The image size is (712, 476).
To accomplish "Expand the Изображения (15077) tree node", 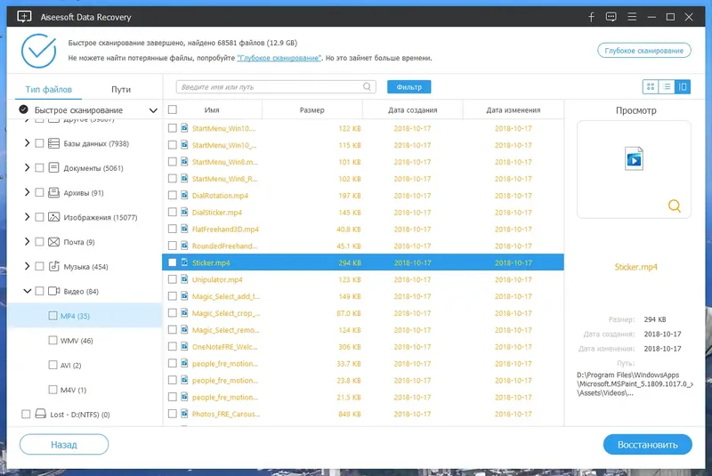I will 27,217.
